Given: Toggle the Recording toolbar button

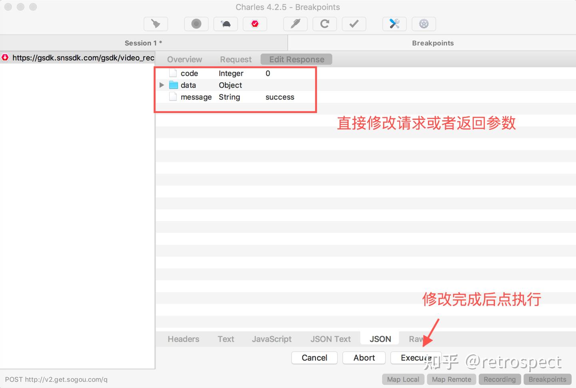Looking at the screenshot, I should click(x=196, y=24).
